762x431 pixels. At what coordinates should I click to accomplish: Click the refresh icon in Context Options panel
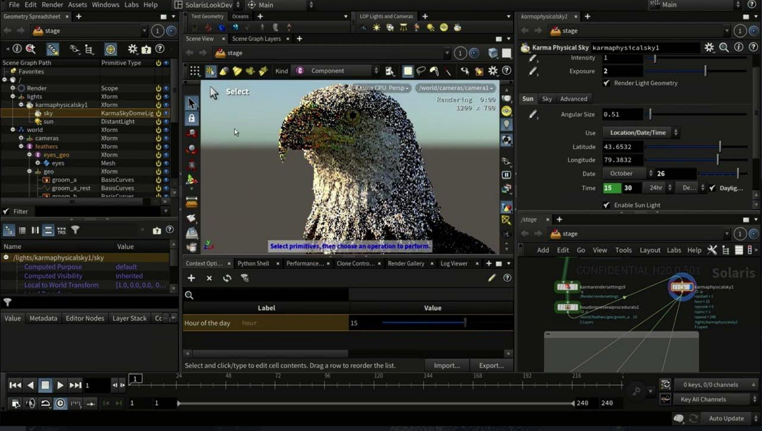[227, 278]
